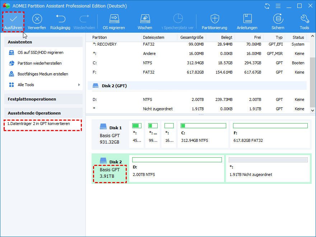Select the C: NTFS partition row

[x=197, y=63]
